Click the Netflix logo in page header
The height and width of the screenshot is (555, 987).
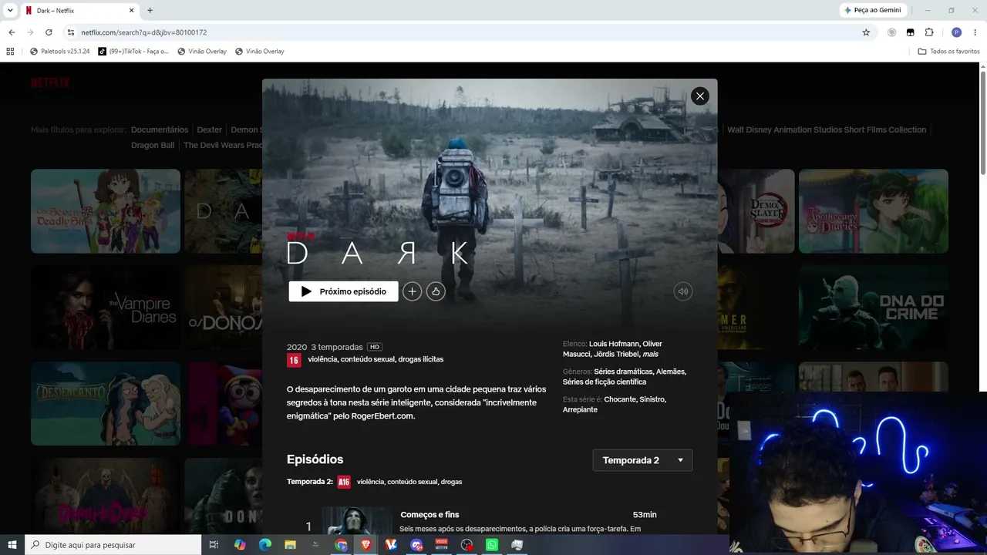50,83
